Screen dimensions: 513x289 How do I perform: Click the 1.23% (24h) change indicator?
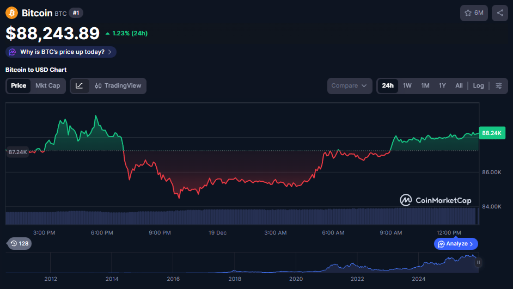click(x=126, y=33)
